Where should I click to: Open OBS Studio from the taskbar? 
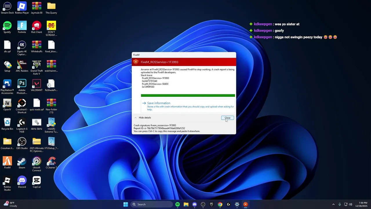(203, 204)
